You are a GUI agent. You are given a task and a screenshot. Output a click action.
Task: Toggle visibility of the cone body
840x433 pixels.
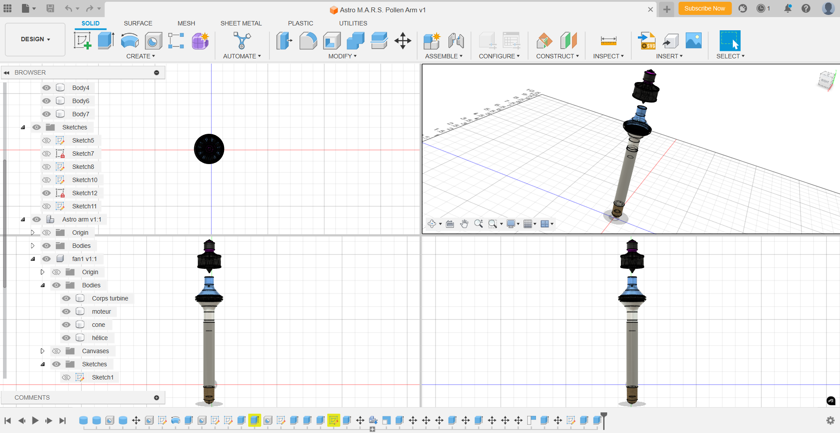click(x=66, y=325)
